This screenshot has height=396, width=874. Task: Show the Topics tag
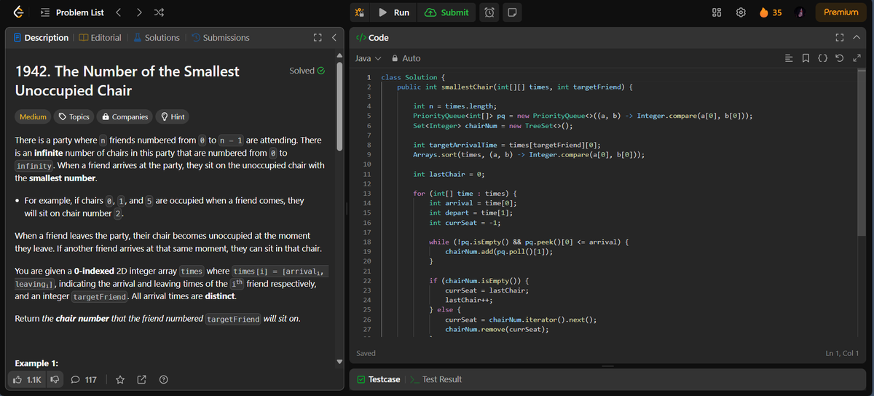pyautogui.click(x=74, y=116)
